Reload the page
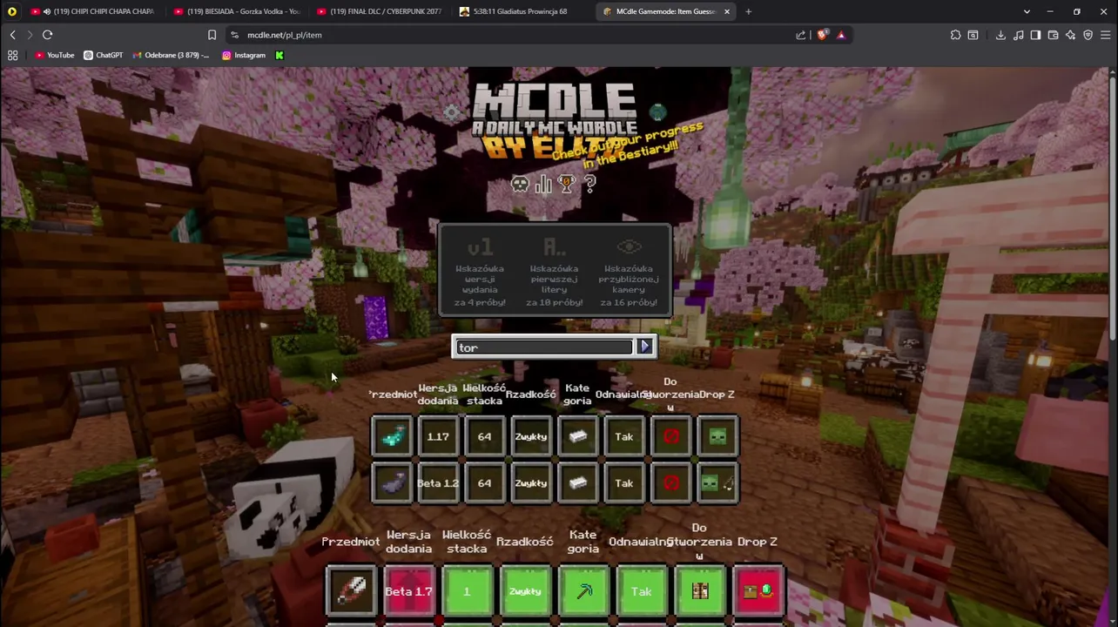 coord(48,35)
